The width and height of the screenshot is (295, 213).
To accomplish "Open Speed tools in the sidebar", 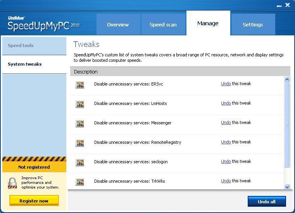I will point(21,45).
